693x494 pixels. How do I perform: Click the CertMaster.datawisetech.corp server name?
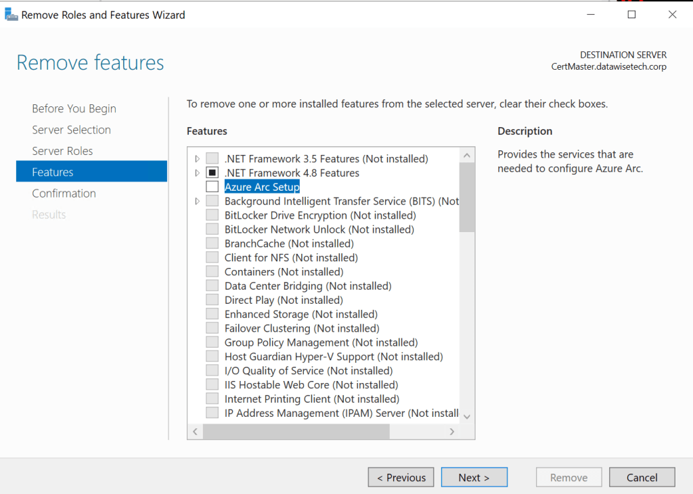[x=608, y=67]
